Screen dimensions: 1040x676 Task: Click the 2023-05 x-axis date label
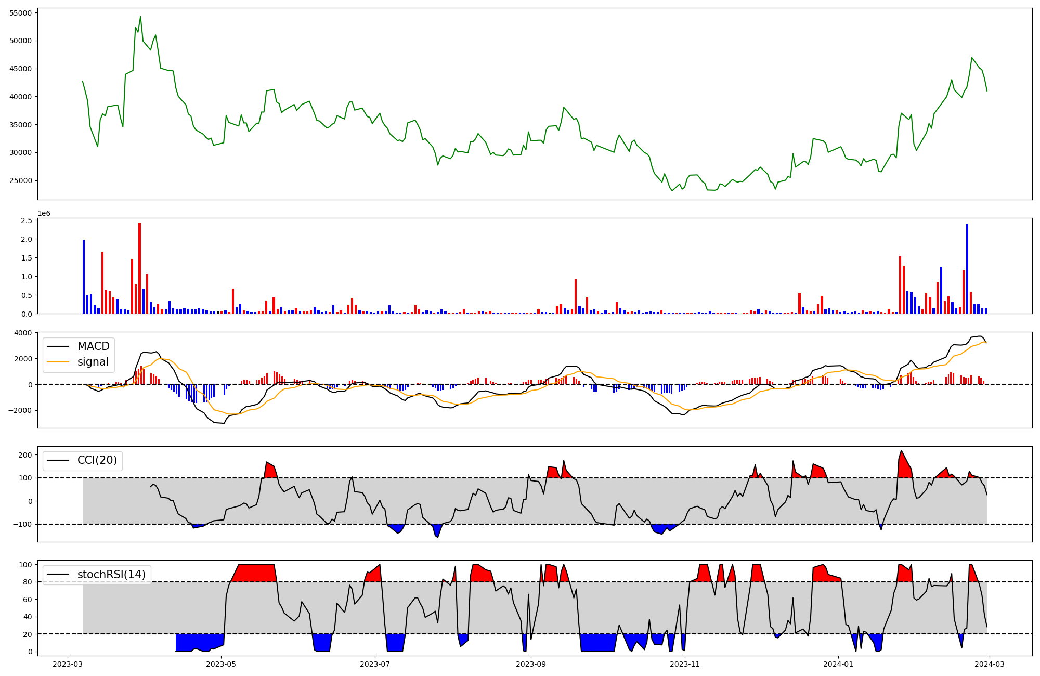222,664
